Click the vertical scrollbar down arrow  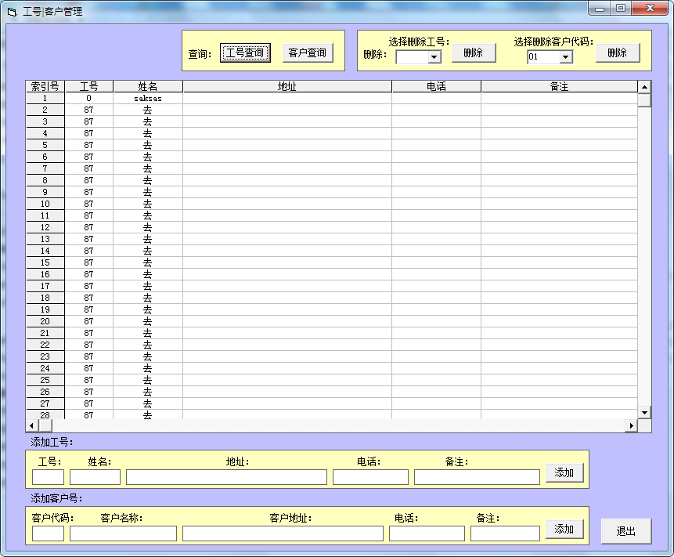(644, 413)
